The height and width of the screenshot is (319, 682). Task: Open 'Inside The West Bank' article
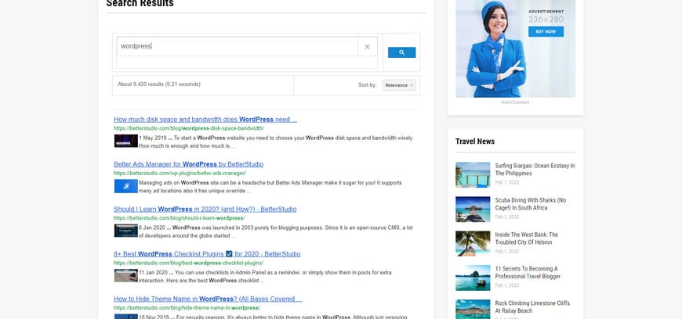[x=526, y=238]
